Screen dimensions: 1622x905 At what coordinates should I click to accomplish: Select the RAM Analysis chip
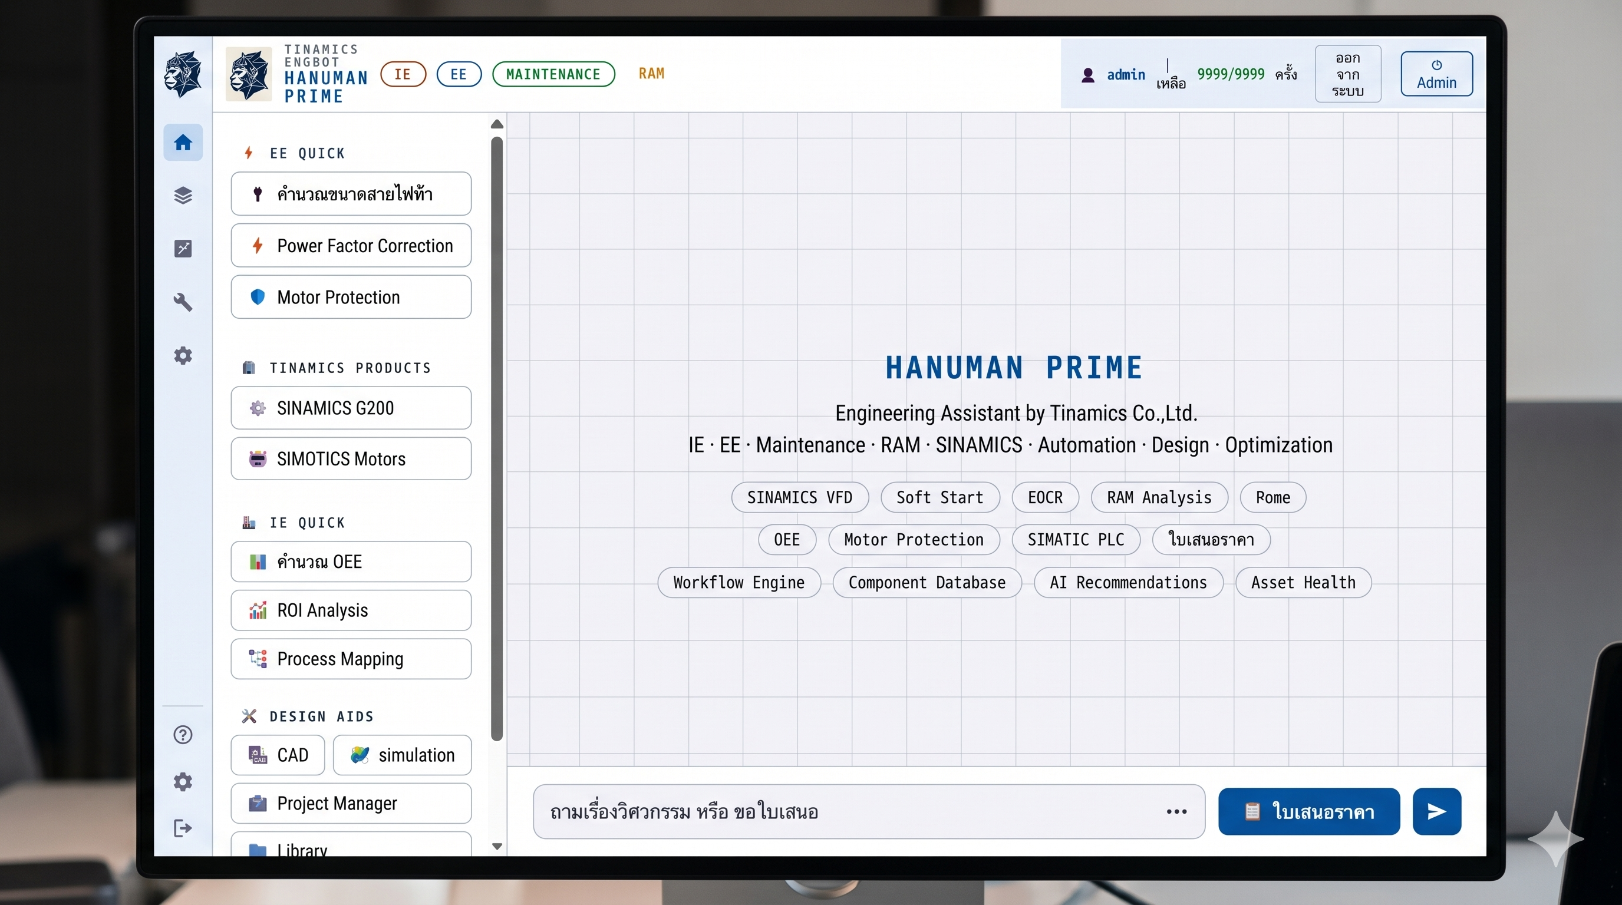point(1159,497)
